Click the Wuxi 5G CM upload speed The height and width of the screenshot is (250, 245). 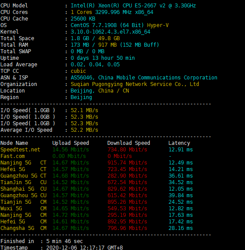71,208
